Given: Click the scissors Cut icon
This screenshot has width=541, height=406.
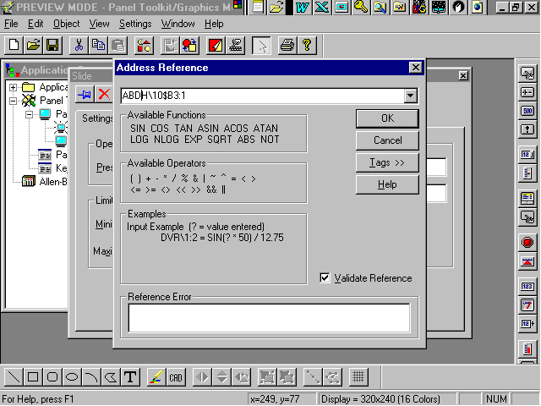Looking at the screenshot, I should point(79,45).
